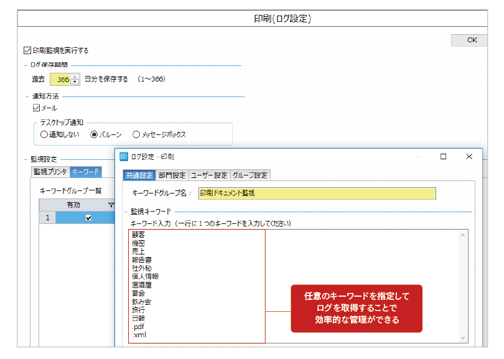Open the 共通設定 tab

[139, 175]
